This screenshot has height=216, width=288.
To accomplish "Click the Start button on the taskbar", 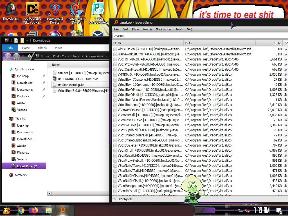I will click(x=6, y=210).
